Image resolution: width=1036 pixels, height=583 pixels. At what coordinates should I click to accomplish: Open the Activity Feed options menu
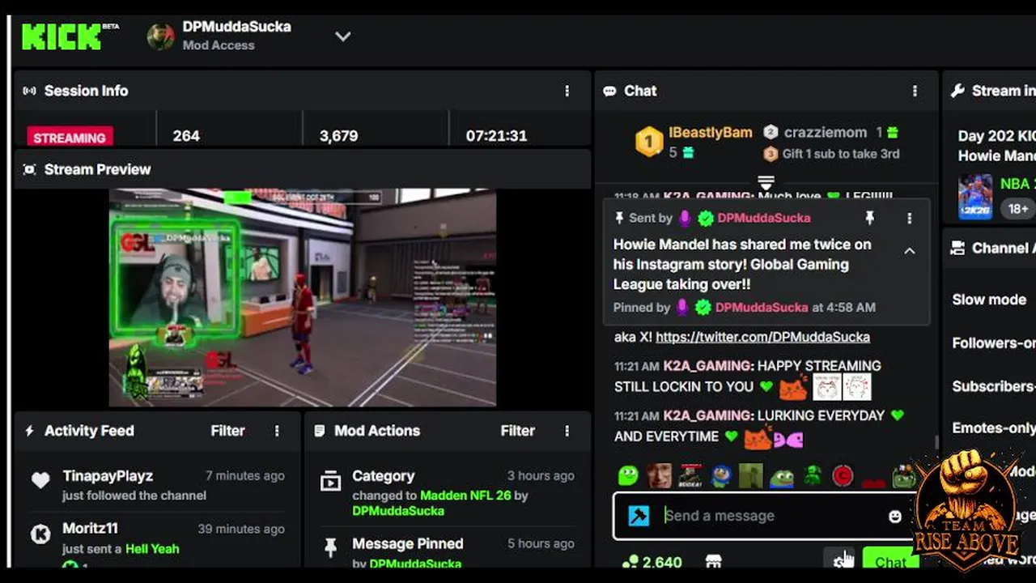point(277,431)
